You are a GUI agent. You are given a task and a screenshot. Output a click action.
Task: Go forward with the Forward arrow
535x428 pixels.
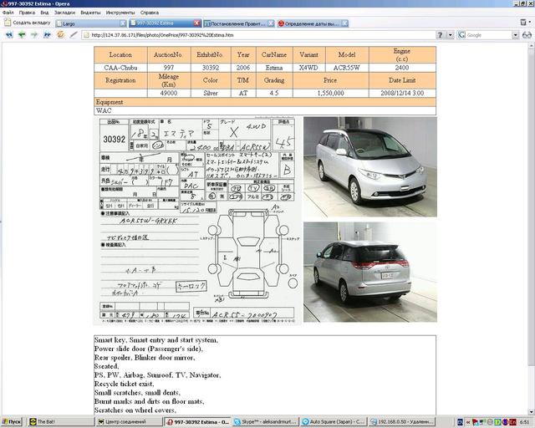point(34,35)
